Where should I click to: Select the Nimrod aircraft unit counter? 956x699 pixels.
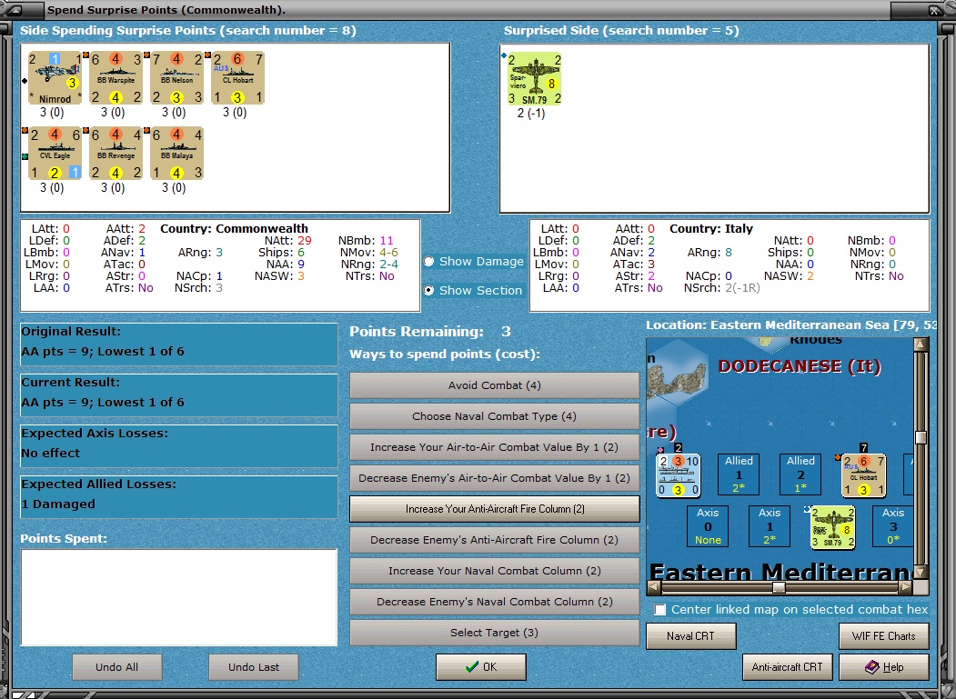pyautogui.click(x=55, y=78)
